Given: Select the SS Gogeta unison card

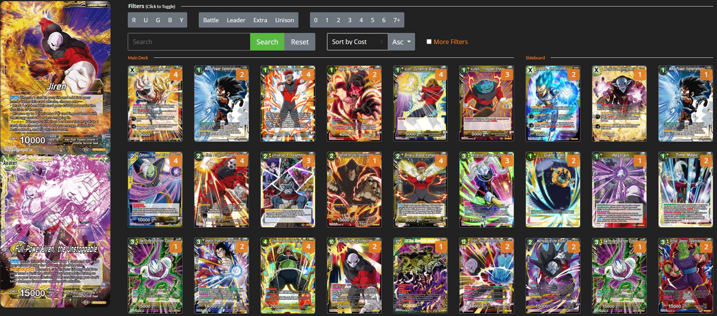Looking at the screenshot, I should coord(155,103).
